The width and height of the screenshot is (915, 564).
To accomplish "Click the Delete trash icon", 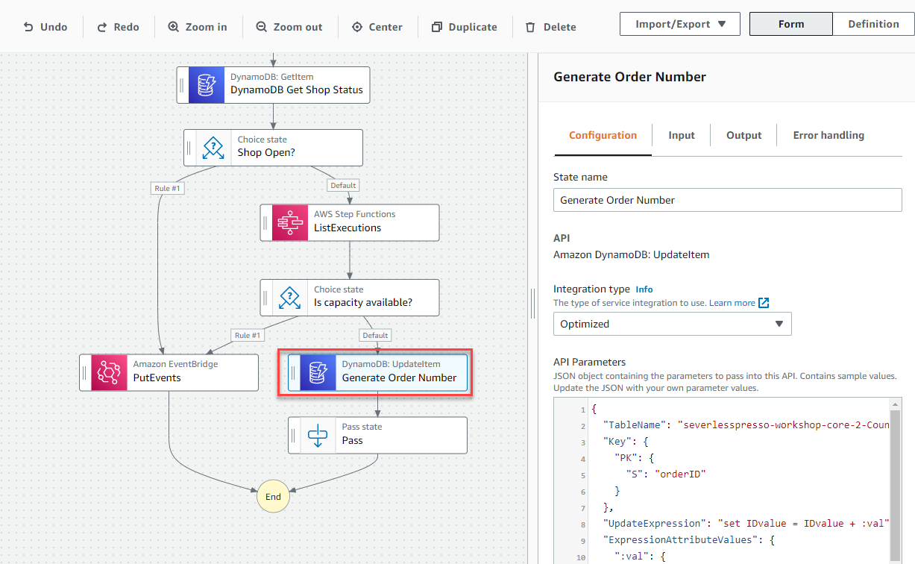I will (530, 27).
